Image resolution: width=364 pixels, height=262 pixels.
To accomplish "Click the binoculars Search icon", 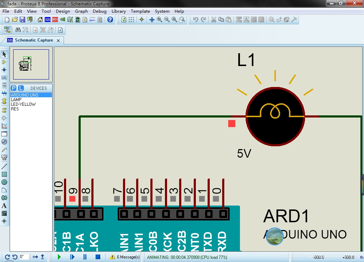I will [18, 30].
